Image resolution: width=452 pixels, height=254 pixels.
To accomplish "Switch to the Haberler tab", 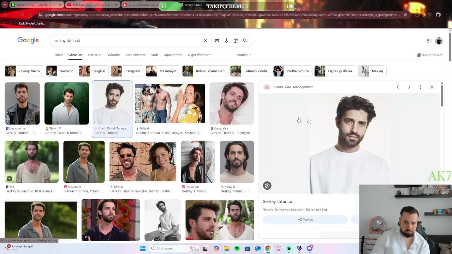I will 95,55.
